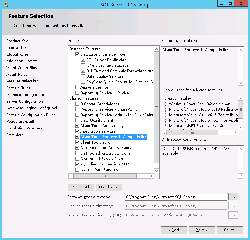Enable Reporting Services - Native
Image resolution: width=250 pixels, height=240 pixels.
[x=77, y=93]
